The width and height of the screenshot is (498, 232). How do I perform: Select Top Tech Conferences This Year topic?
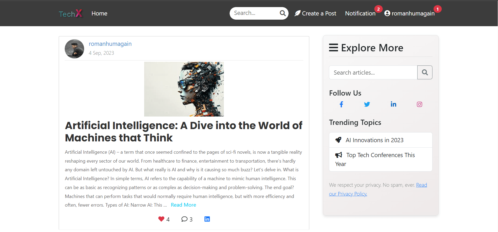(381, 159)
